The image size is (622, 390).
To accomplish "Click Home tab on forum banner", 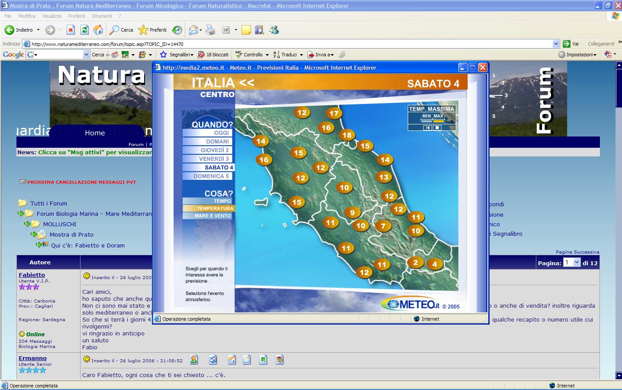I will 95,133.
